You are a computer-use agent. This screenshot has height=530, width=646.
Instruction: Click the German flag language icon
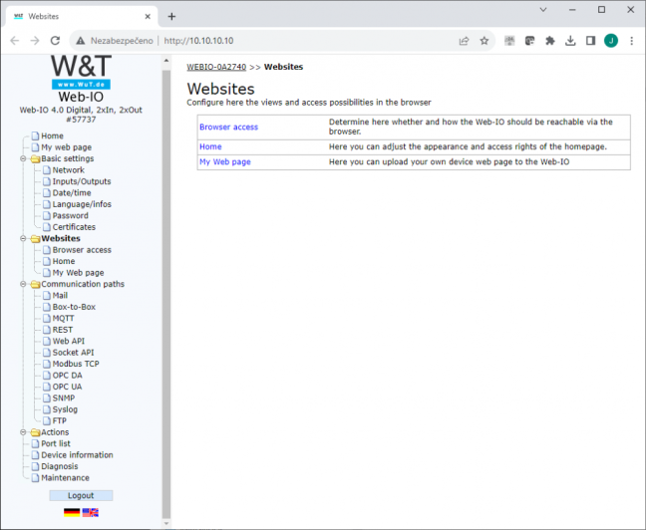pos(72,512)
